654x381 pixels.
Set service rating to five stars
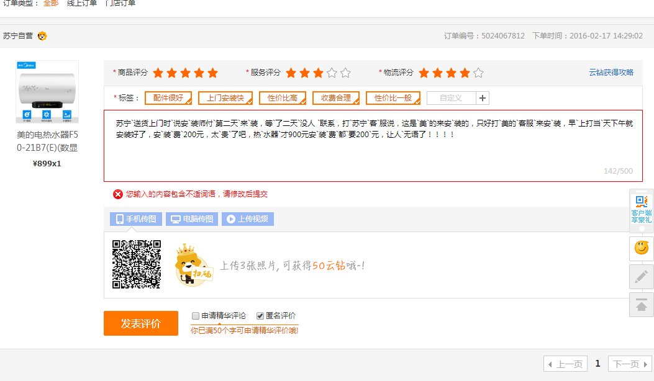[x=345, y=73]
